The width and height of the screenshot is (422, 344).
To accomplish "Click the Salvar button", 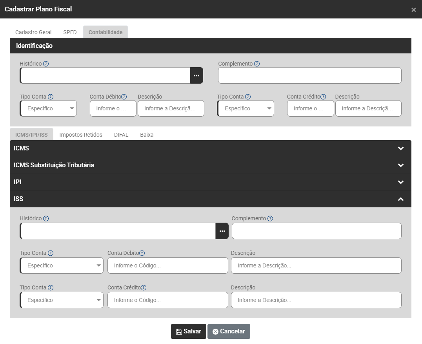I will (x=188, y=331).
